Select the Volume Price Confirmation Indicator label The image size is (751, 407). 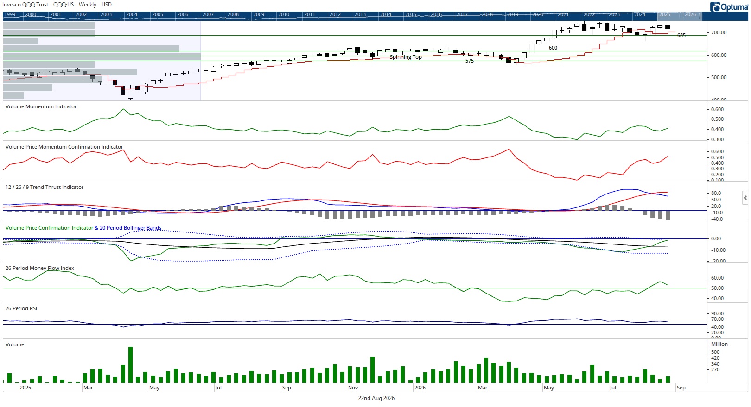[49, 228]
